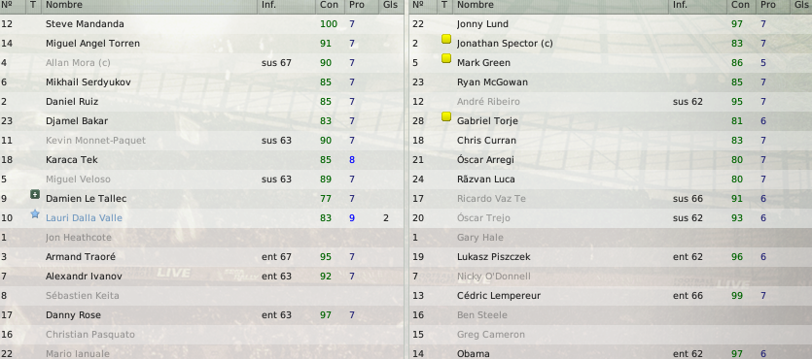The width and height of the screenshot is (812, 359).
Task: Click the left table Gls column header
Action: 391,5
